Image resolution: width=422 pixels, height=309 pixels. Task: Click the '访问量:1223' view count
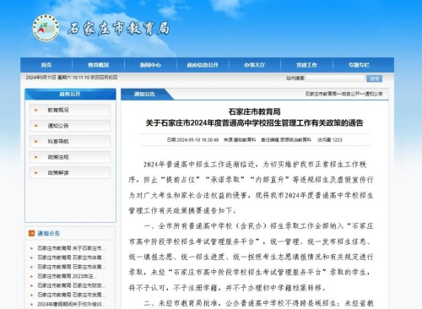330,139
